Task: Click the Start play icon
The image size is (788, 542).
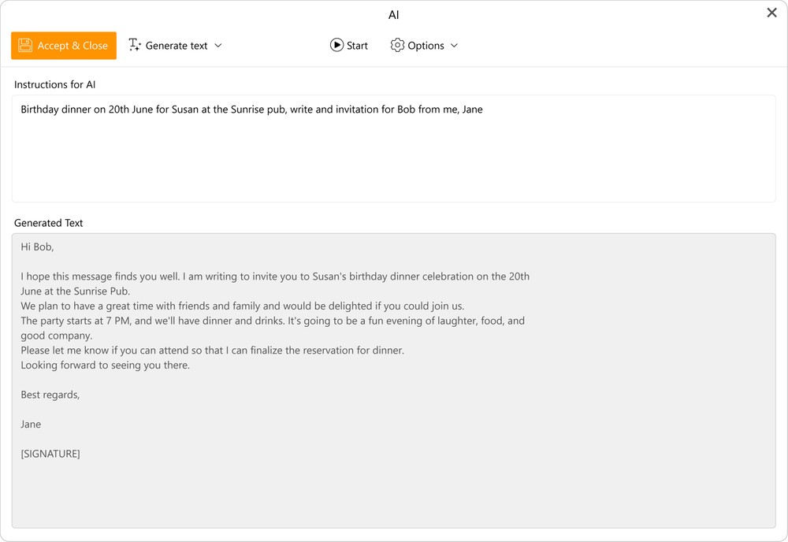Action: point(336,45)
